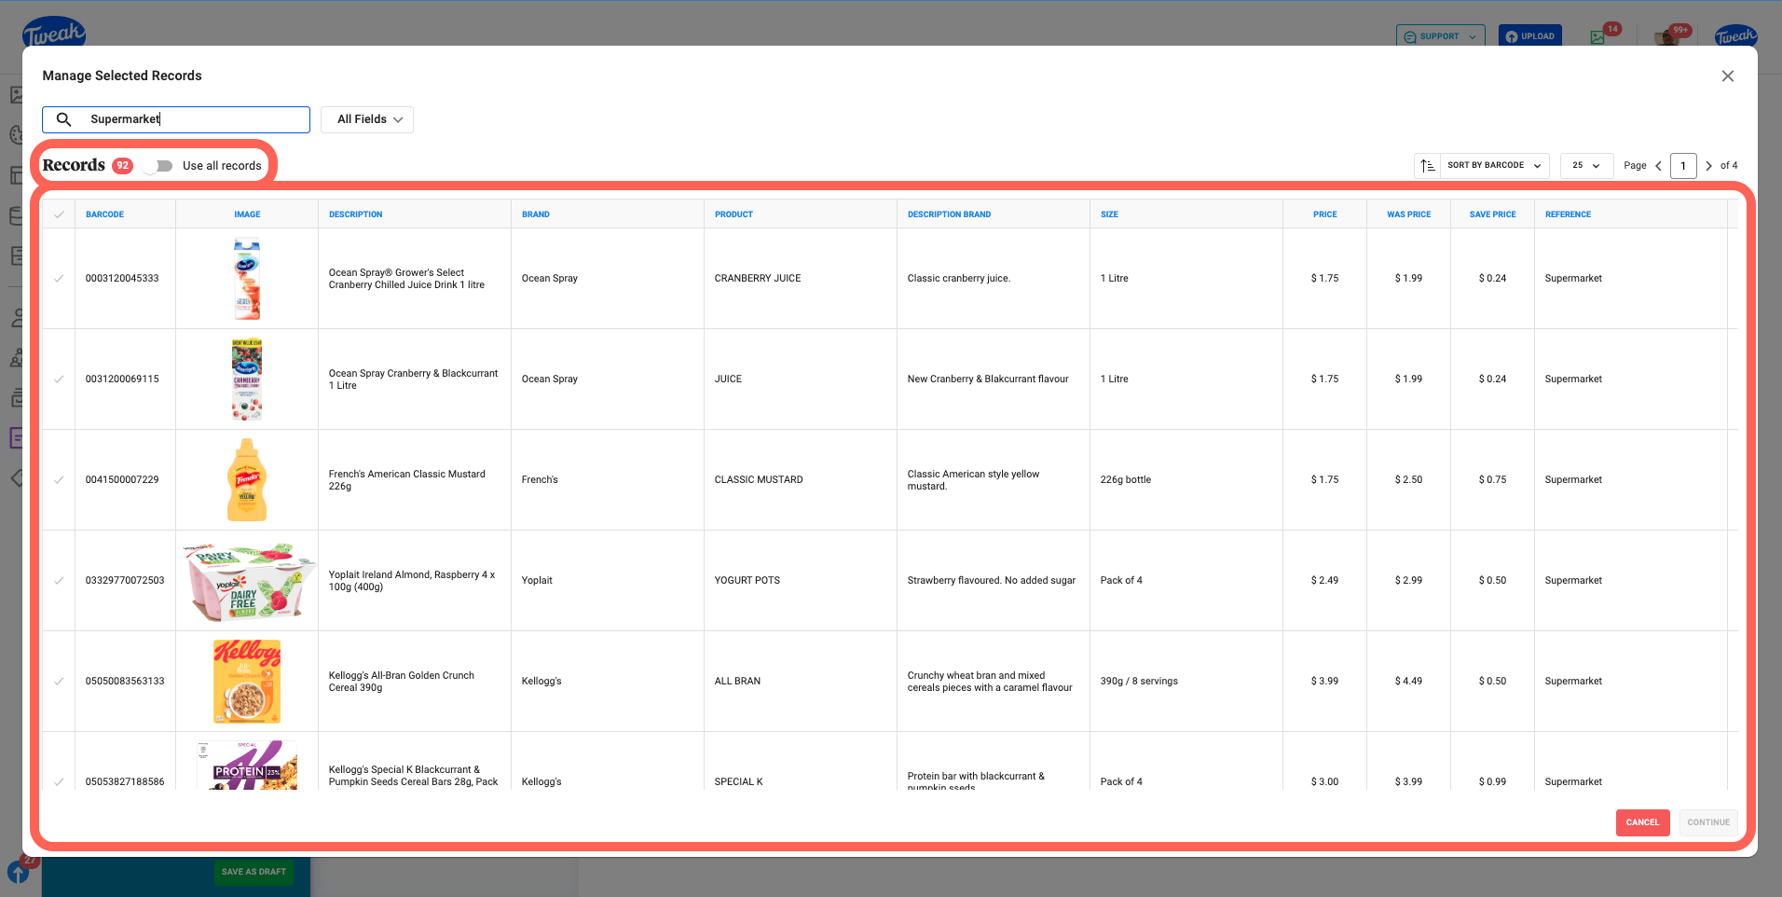Sort by Reference column header

click(x=1568, y=214)
